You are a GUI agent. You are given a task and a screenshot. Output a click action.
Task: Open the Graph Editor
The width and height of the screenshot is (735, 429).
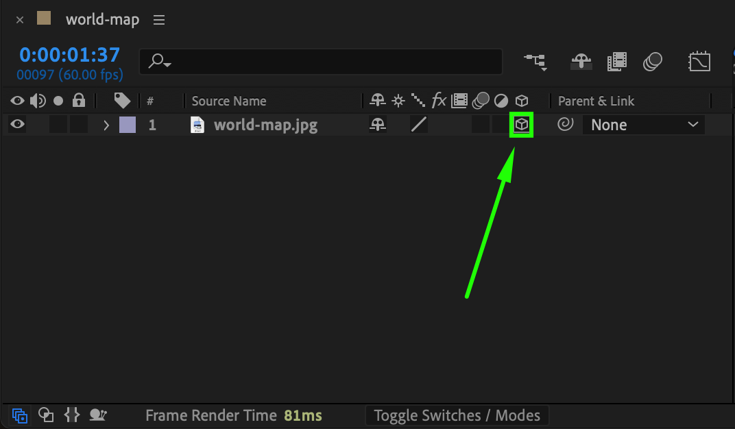click(x=699, y=62)
